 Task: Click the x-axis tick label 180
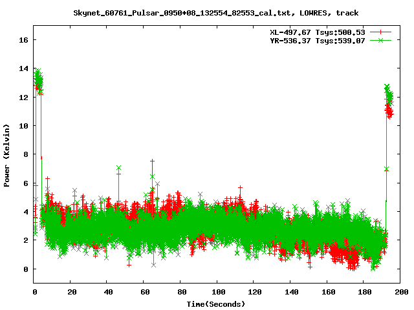click(365, 292)
